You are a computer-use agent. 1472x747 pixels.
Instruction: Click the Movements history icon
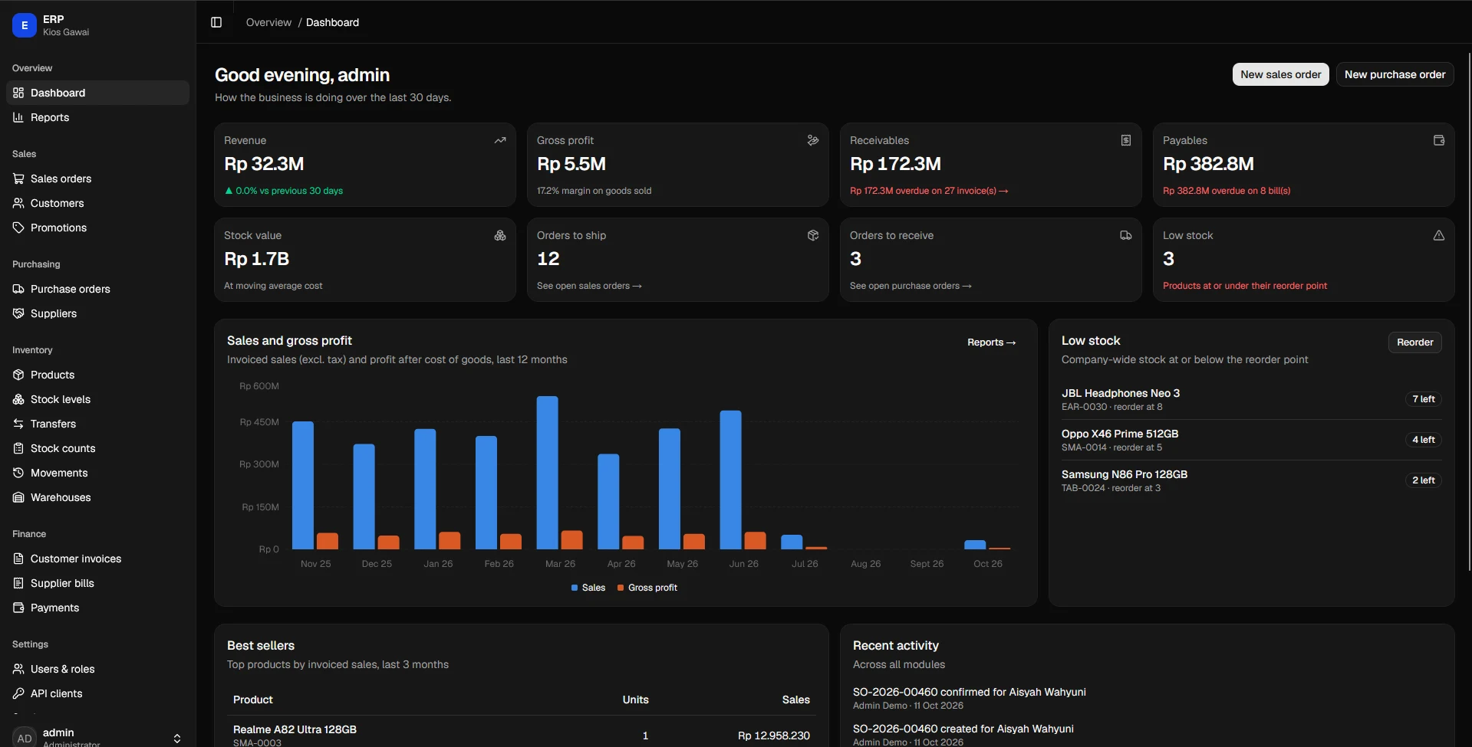18,473
